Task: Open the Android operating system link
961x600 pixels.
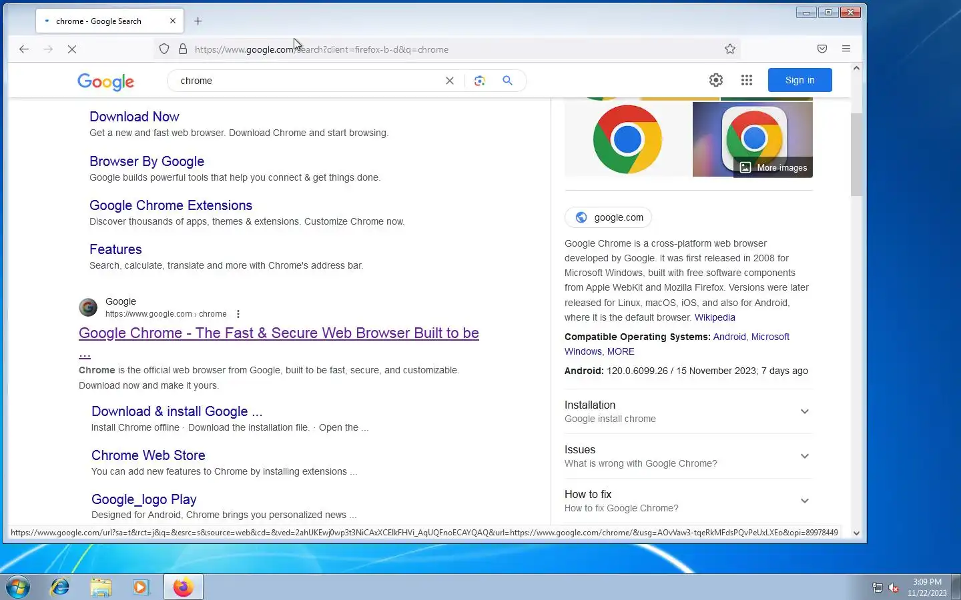Action: [x=729, y=337]
